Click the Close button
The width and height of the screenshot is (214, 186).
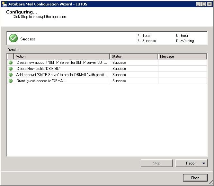(195, 178)
